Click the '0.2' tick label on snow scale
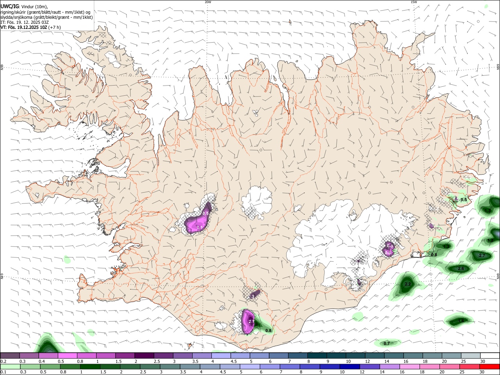 pyautogui.click(x=4, y=361)
